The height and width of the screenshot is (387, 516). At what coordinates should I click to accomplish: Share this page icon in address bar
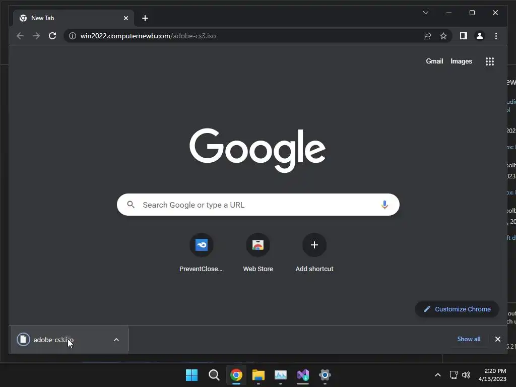click(427, 36)
